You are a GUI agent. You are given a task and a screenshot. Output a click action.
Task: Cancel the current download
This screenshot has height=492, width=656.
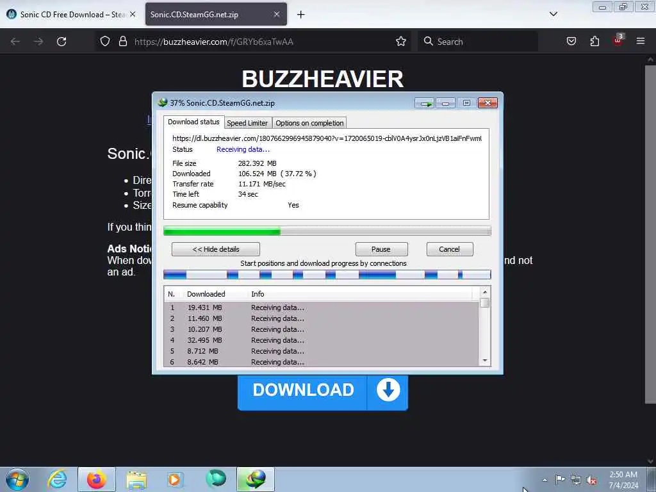449,249
